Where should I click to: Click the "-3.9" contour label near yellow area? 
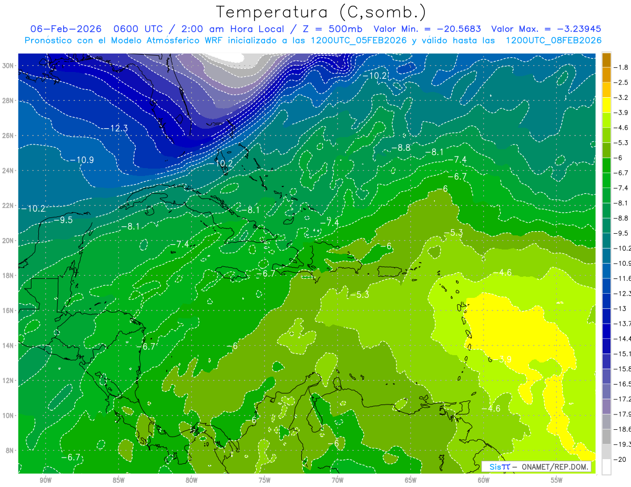pyautogui.click(x=502, y=359)
